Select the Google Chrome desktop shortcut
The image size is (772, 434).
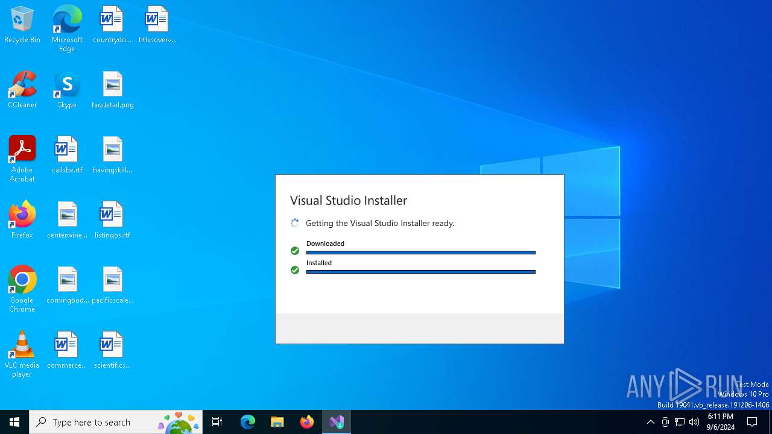22,289
